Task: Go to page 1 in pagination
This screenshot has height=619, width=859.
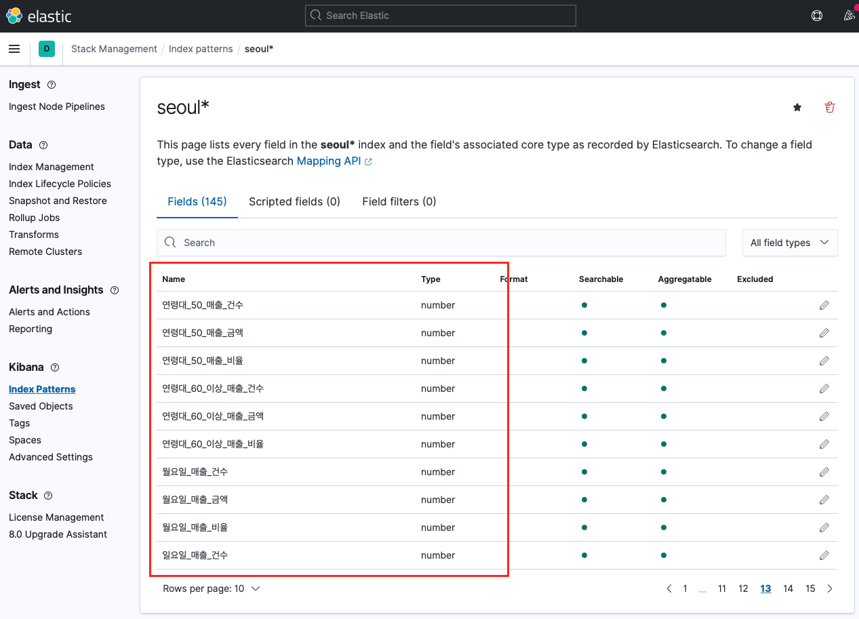Action: click(685, 588)
